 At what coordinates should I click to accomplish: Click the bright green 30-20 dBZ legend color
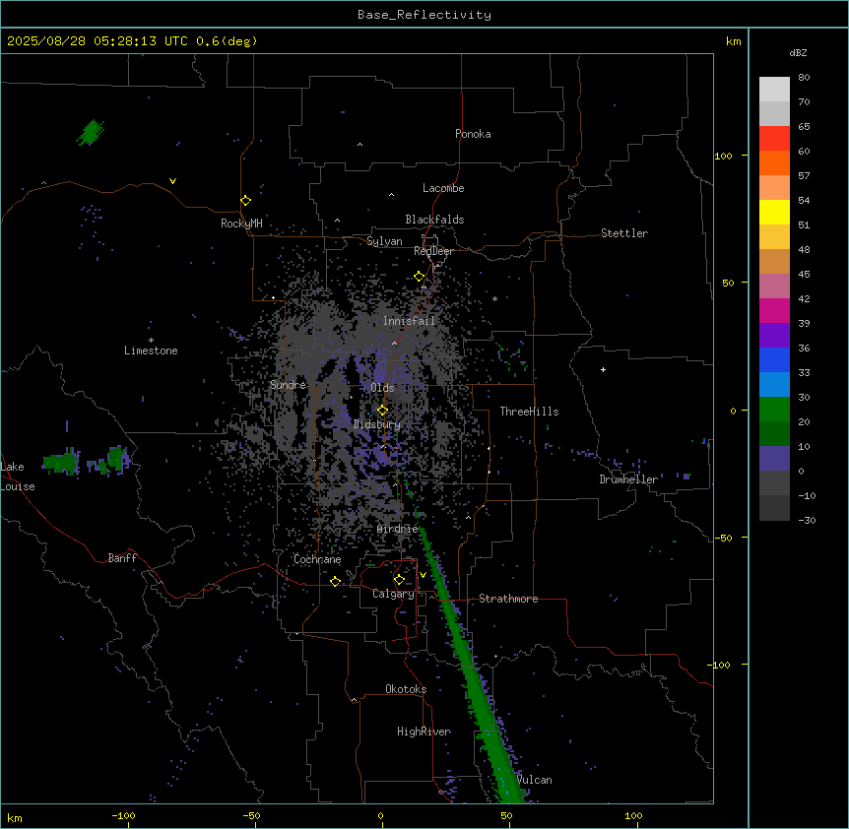pos(774,410)
